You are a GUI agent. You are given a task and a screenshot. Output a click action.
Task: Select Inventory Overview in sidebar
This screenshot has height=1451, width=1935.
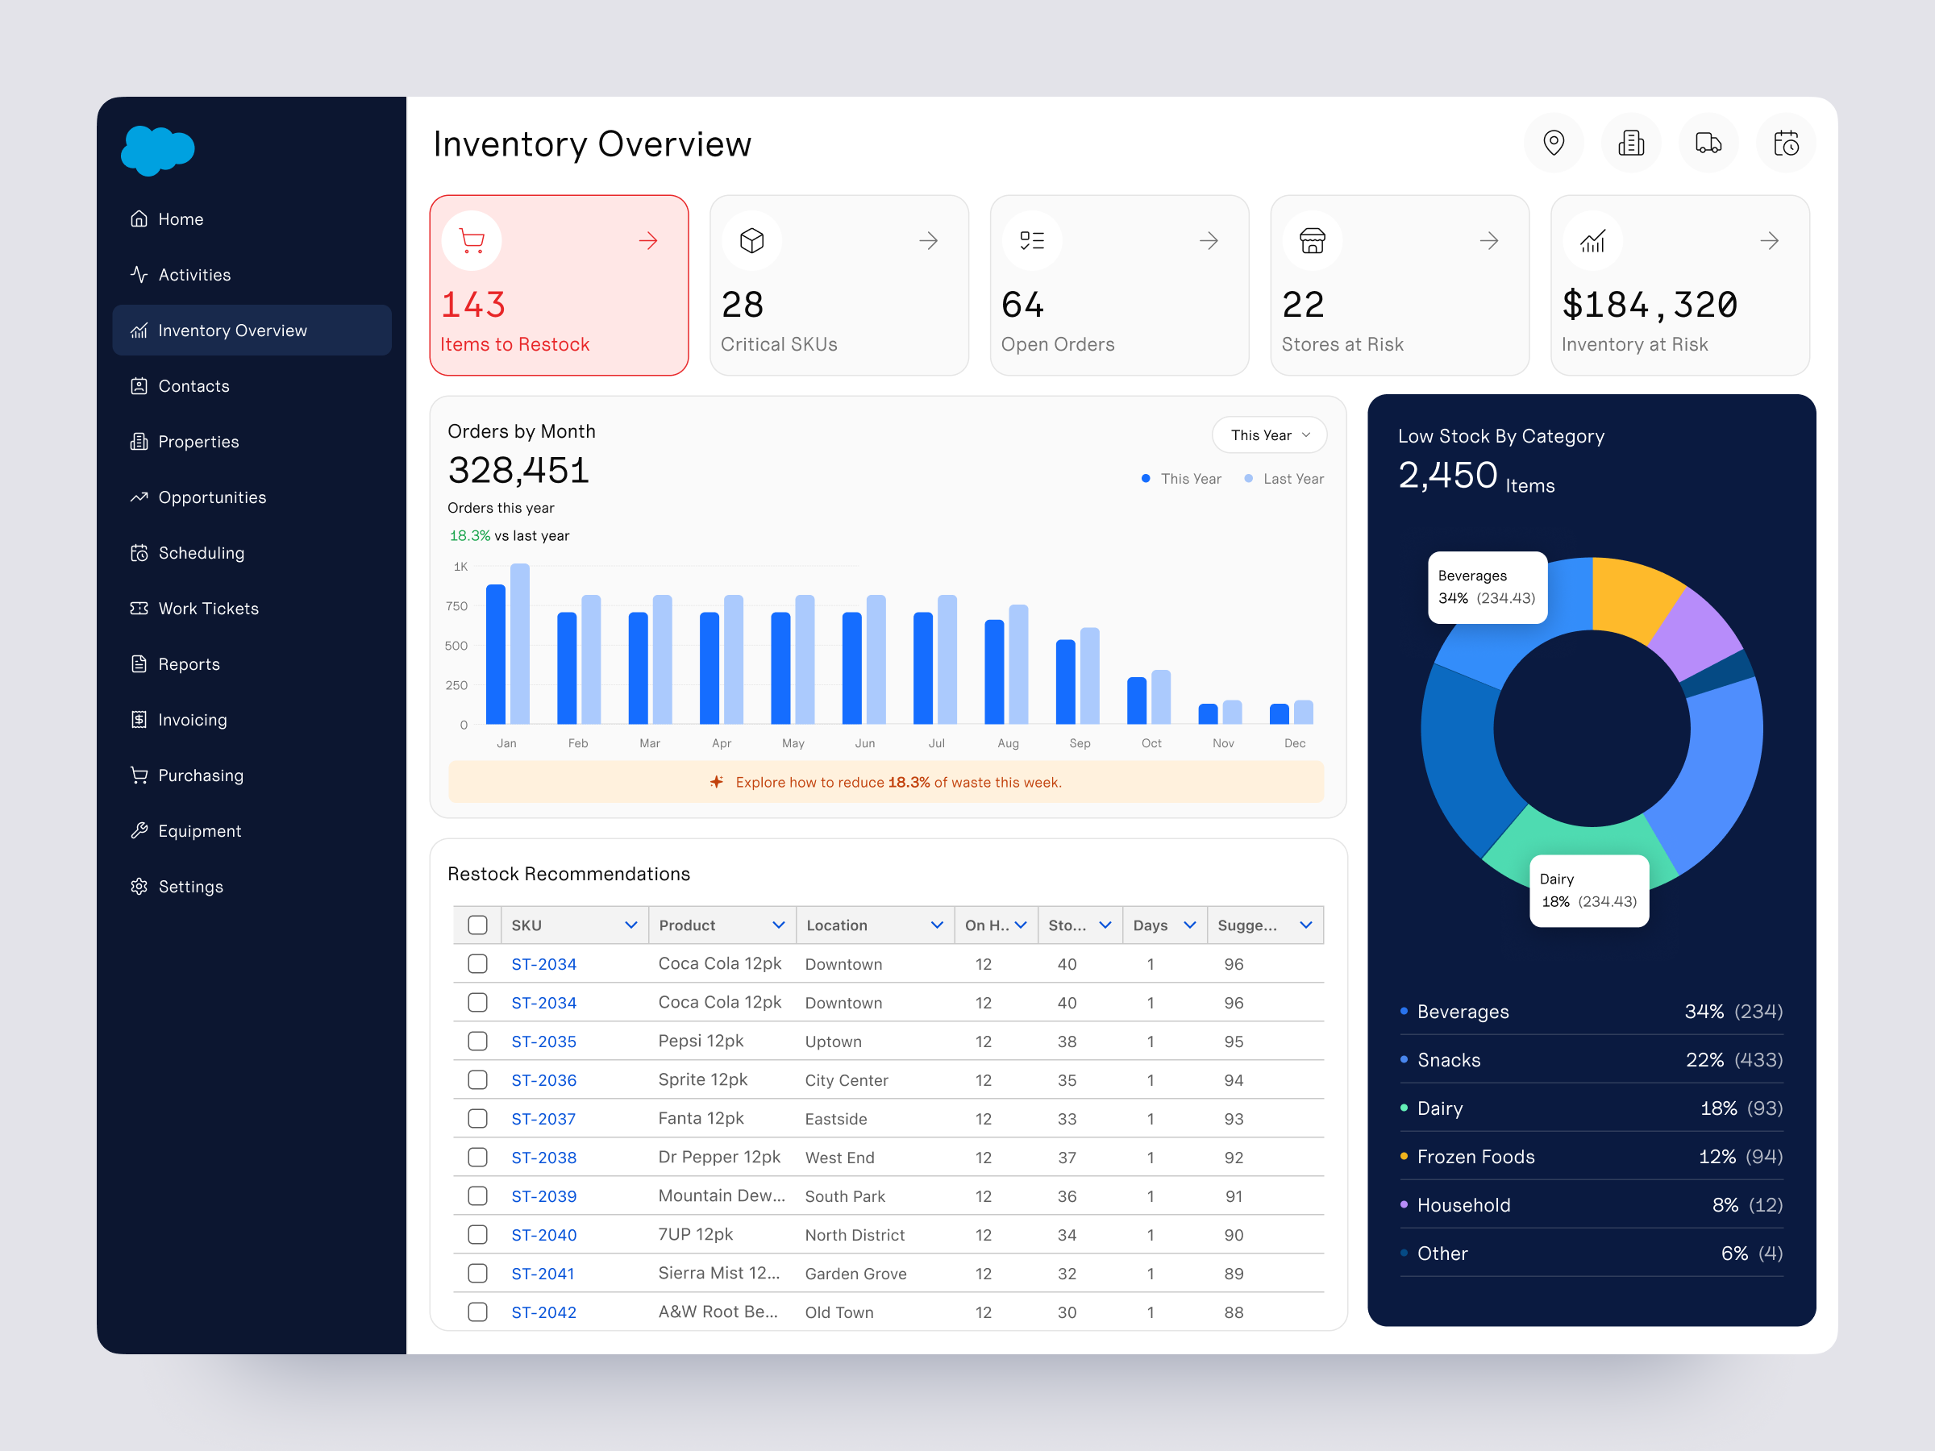coord(252,330)
